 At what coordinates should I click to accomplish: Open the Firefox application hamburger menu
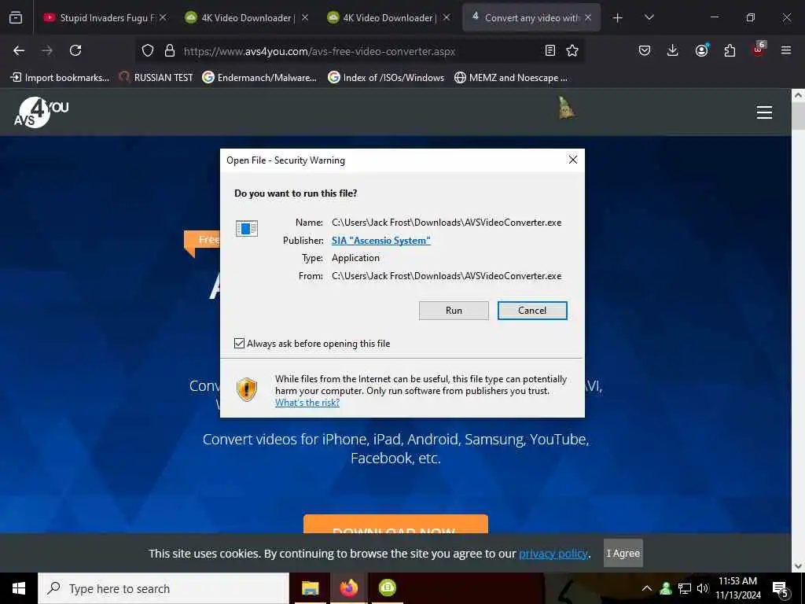click(x=786, y=50)
